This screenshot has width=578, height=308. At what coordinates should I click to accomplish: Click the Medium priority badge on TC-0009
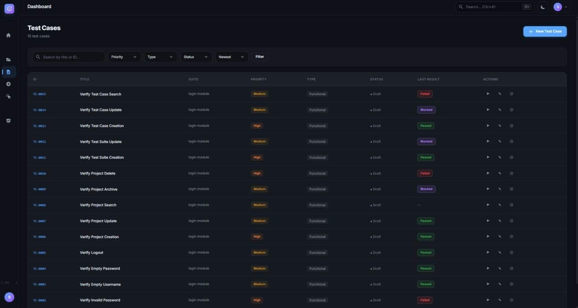coord(260,189)
